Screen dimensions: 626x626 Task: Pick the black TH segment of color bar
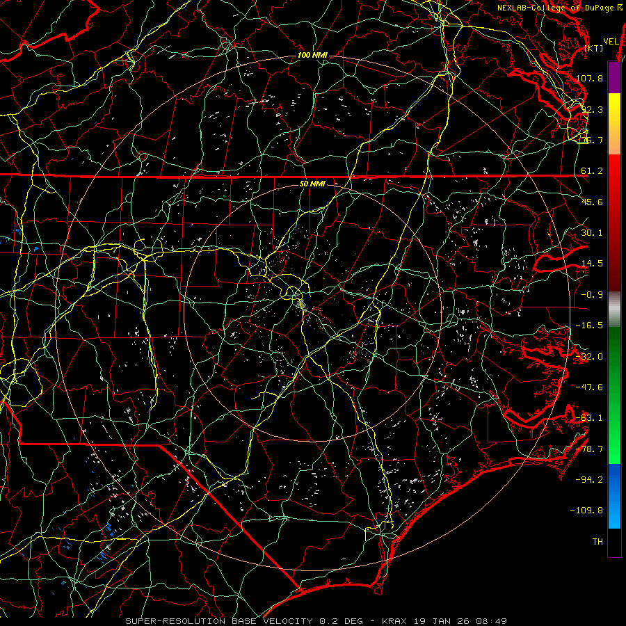pyautogui.click(x=614, y=543)
